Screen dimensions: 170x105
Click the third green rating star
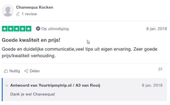(x=17, y=29)
